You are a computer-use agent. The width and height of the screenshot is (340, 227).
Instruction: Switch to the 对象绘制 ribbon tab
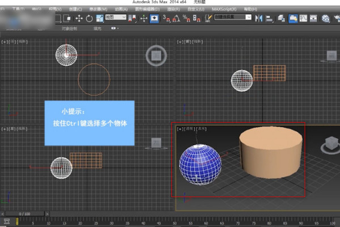tap(69, 29)
